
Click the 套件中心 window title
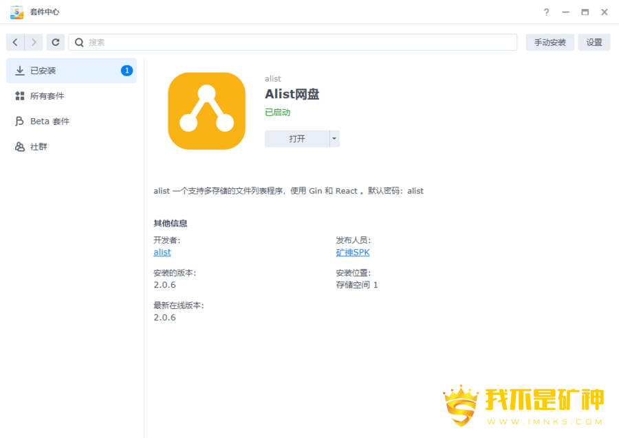(x=45, y=12)
